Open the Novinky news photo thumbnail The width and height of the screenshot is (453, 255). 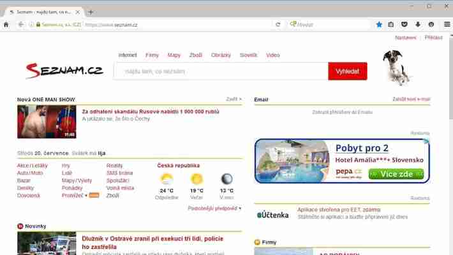(47, 243)
